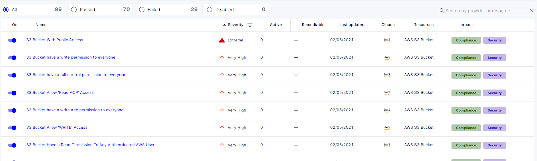The width and height of the screenshot is (537, 161).
Task: Click the Last updated column header
Action: coord(352,25)
